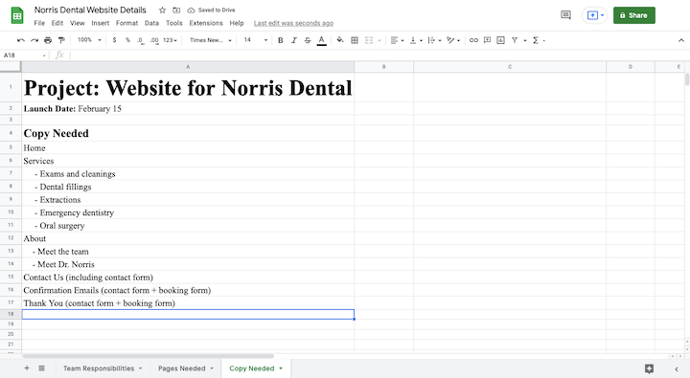Open the Extensions menu
The image size is (690, 378).
(x=206, y=23)
